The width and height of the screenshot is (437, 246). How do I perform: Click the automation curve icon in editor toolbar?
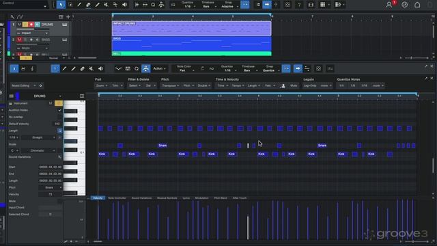coord(118,68)
